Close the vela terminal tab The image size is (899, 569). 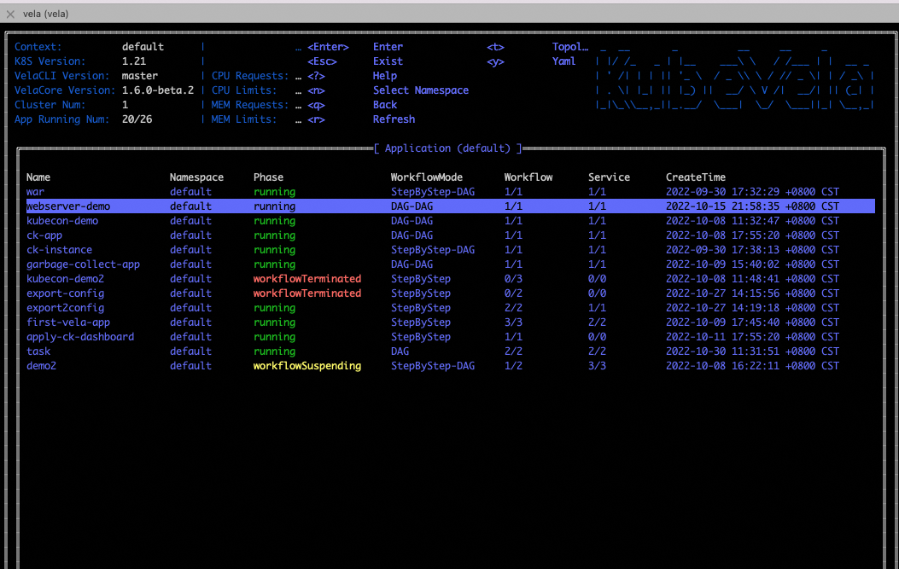click(10, 14)
